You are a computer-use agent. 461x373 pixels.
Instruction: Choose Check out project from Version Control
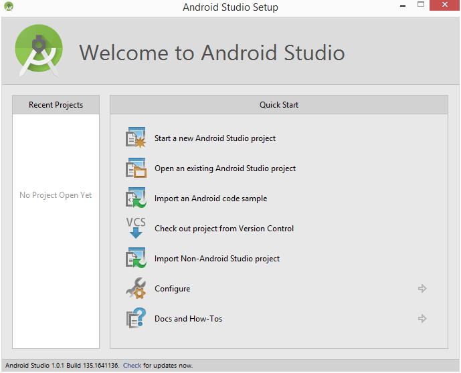point(224,229)
